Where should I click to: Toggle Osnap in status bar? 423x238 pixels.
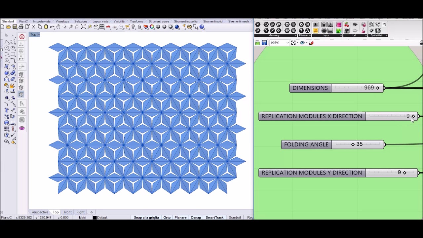click(196, 218)
